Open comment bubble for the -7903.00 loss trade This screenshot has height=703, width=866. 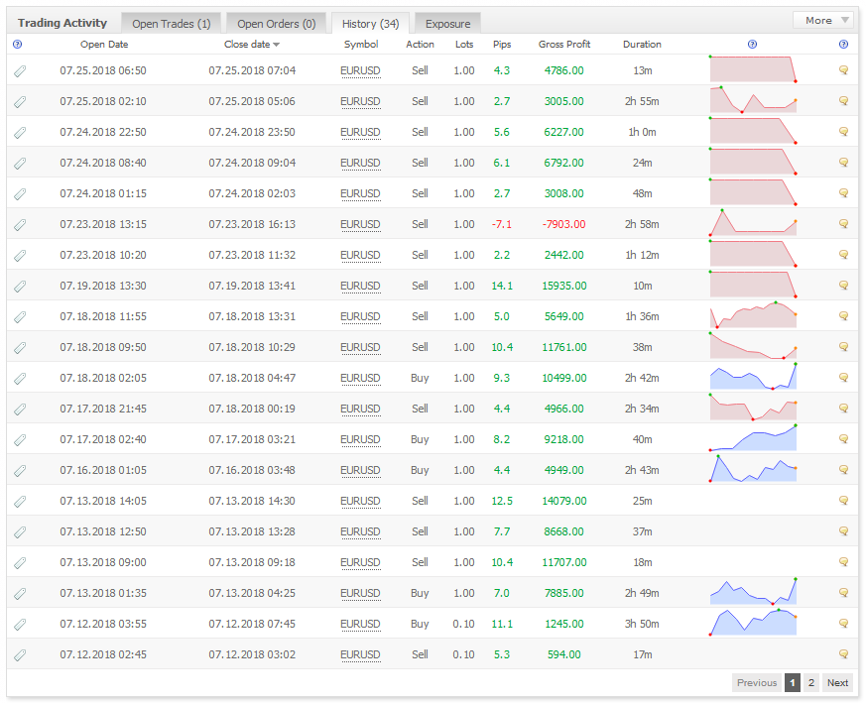pyautogui.click(x=843, y=224)
